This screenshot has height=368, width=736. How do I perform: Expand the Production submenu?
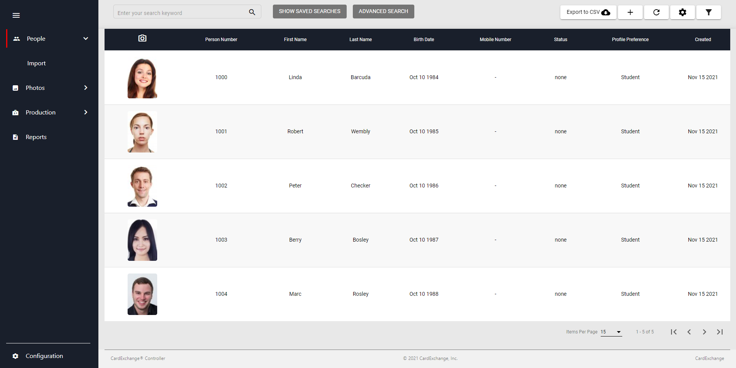pos(86,113)
